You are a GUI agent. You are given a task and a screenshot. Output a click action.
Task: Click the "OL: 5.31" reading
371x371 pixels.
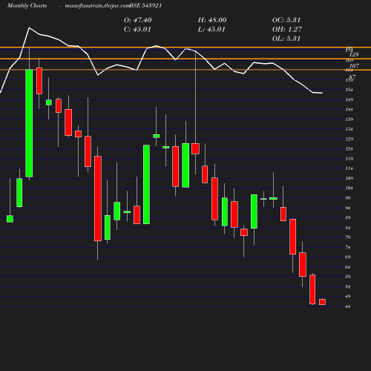coord(286,39)
